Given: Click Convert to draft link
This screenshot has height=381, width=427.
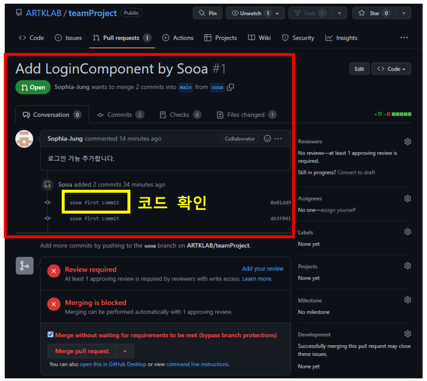Looking at the screenshot, I should click(x=356, y=173).
